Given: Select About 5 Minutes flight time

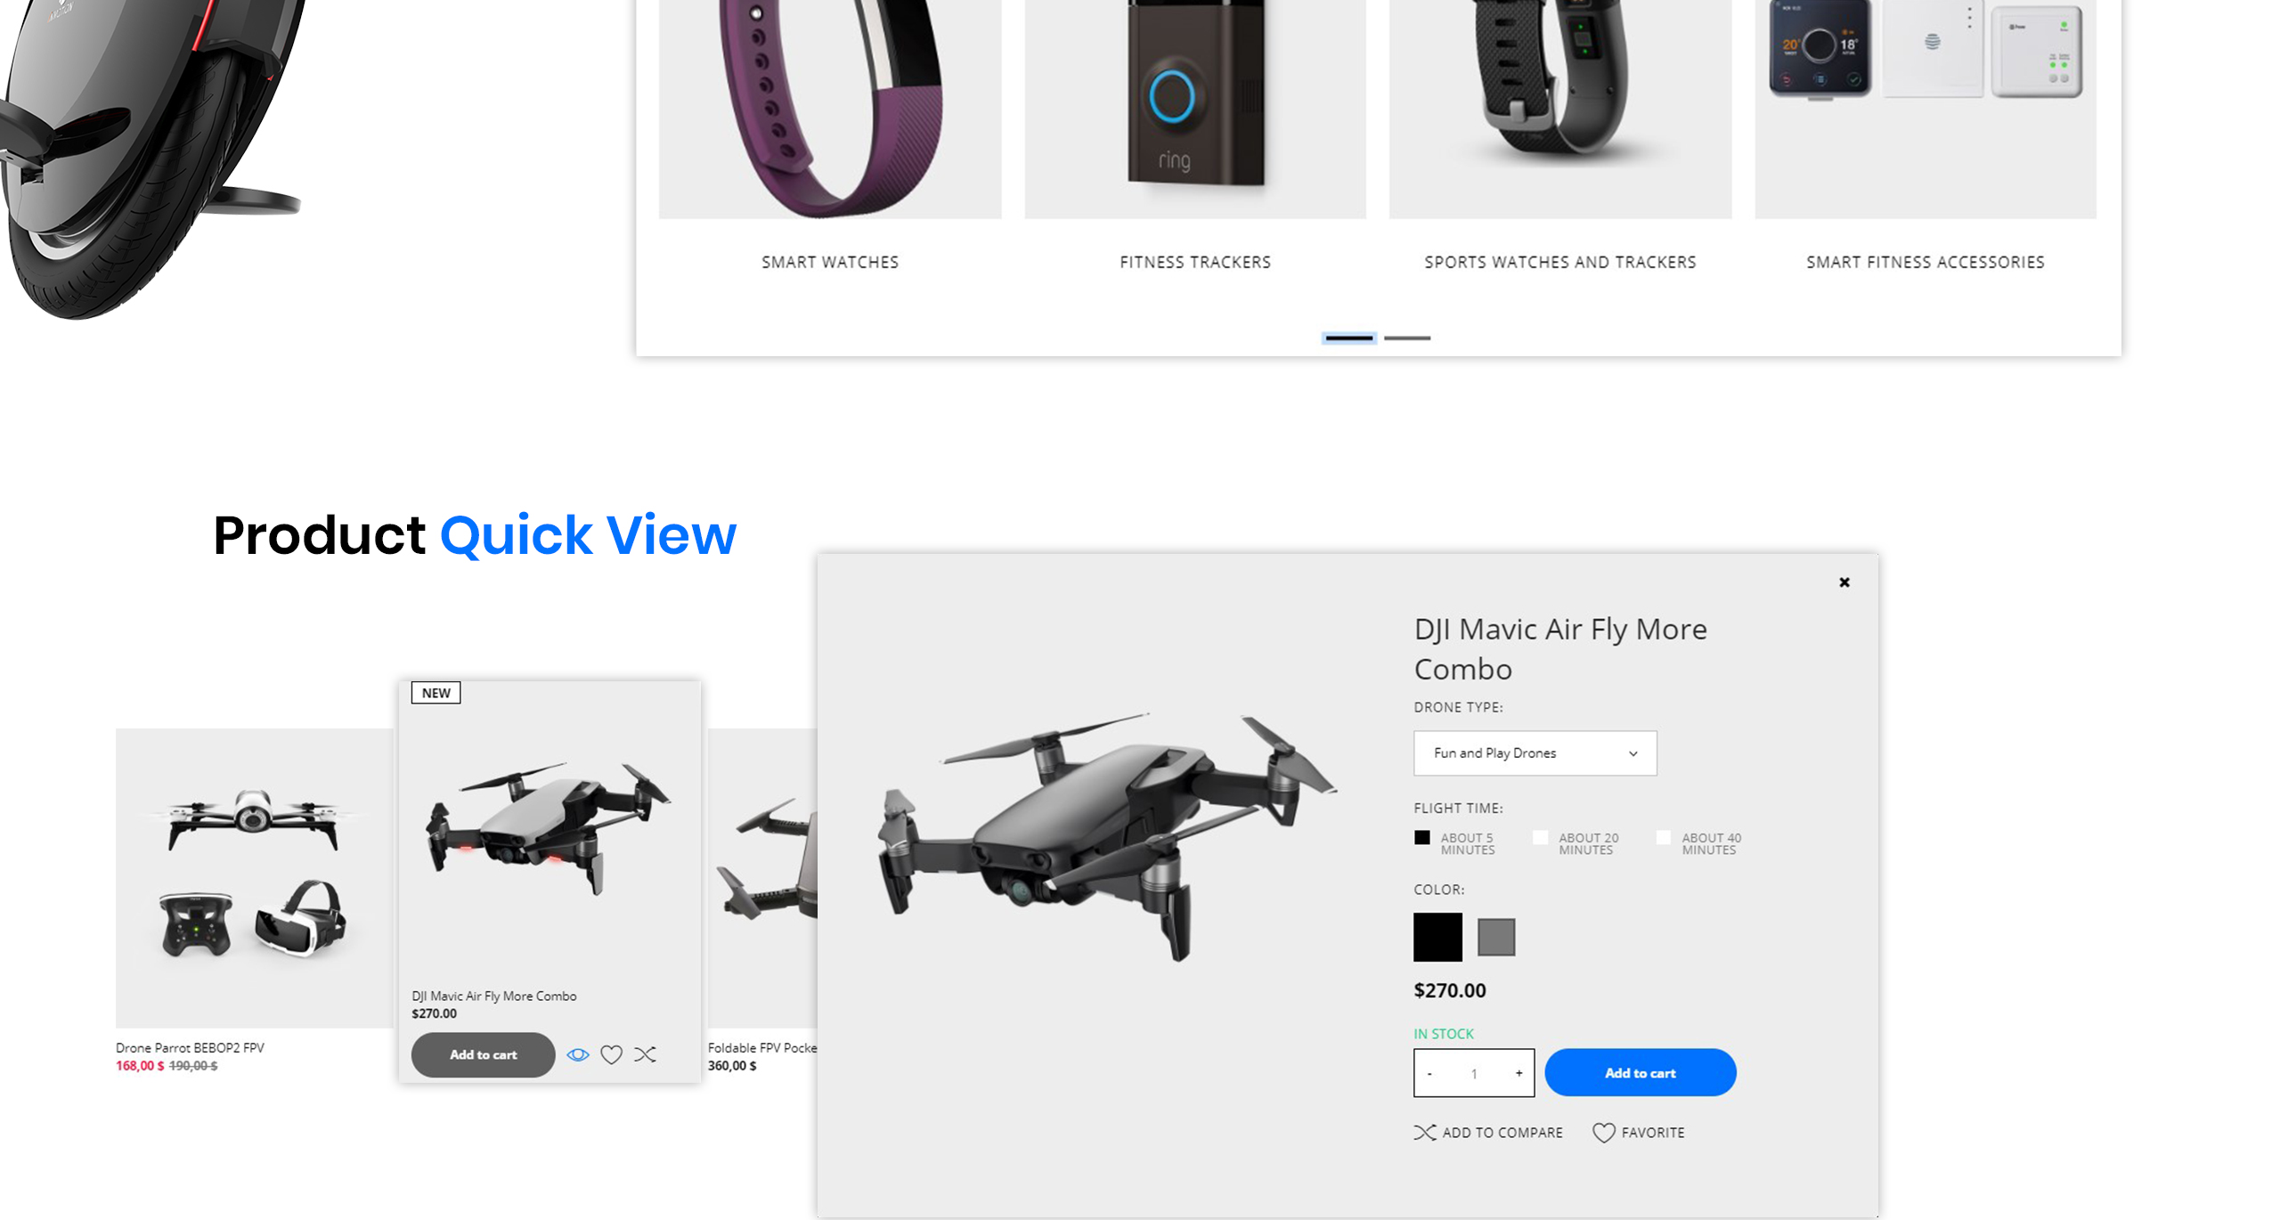Looking at the screenshot, I should (1422, 837).
